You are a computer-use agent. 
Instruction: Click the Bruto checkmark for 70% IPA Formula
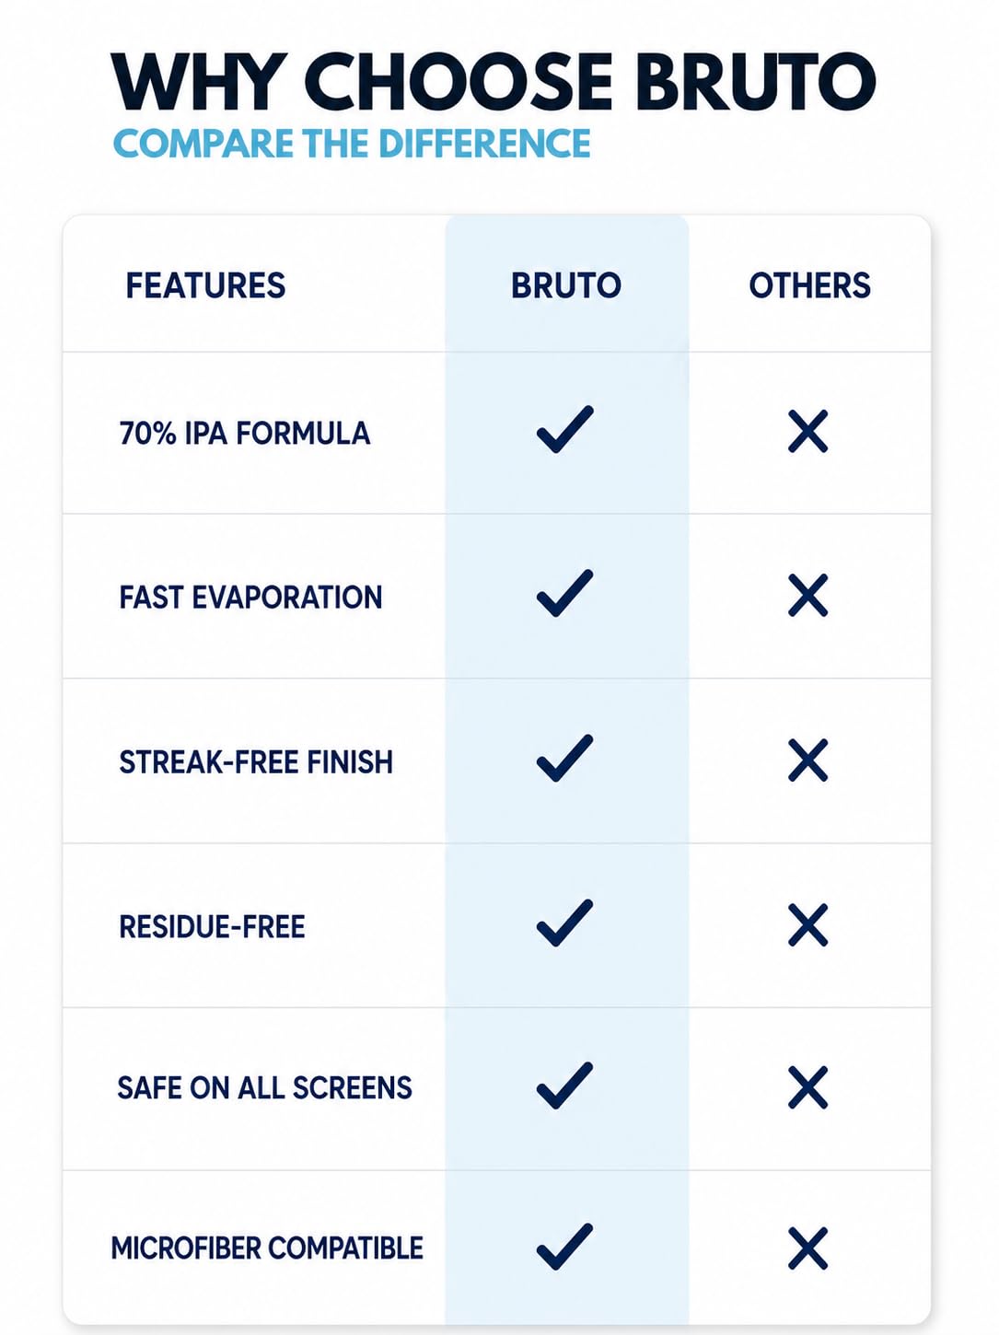(x=565, y=430)
